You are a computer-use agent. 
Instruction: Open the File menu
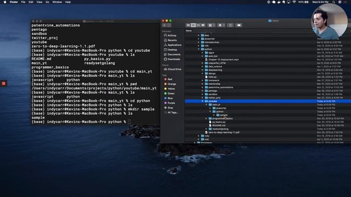tap(23, 2)
